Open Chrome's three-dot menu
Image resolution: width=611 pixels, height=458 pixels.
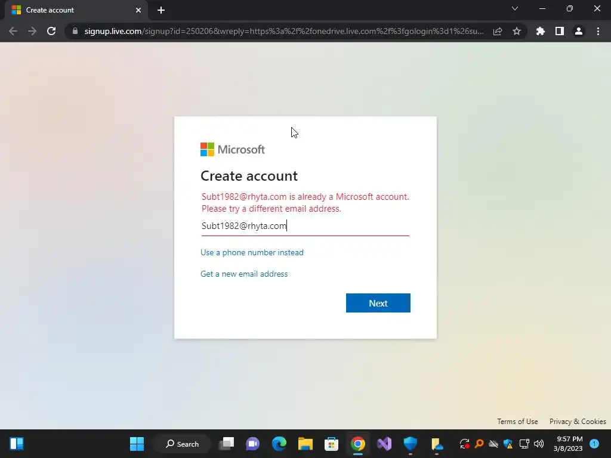(x=598, y=31)
